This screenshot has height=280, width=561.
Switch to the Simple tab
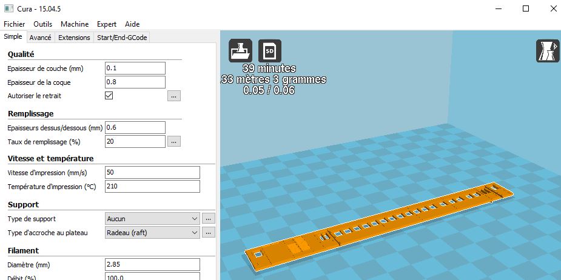(13, 36)
